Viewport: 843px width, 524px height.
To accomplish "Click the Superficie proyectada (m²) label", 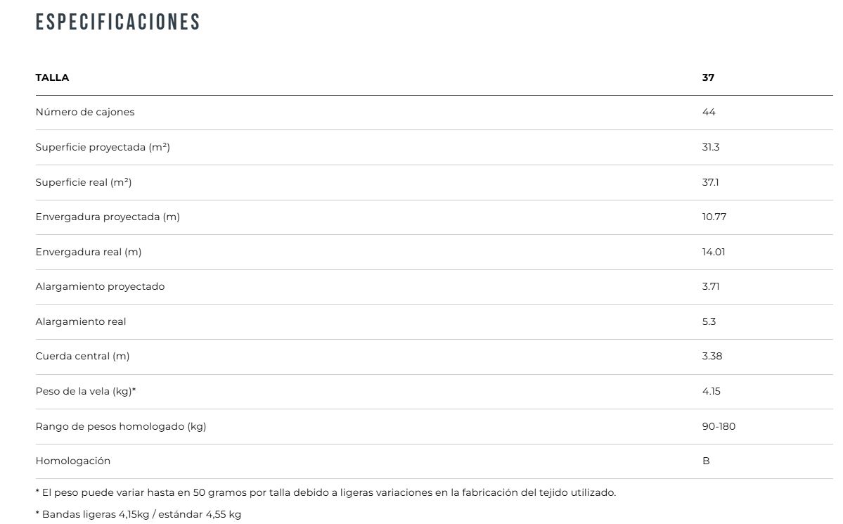I will click(103, 147).
